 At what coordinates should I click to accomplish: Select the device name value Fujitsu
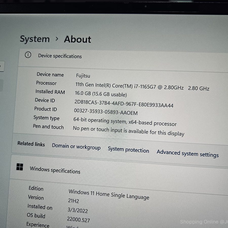[x=83, y=76]
